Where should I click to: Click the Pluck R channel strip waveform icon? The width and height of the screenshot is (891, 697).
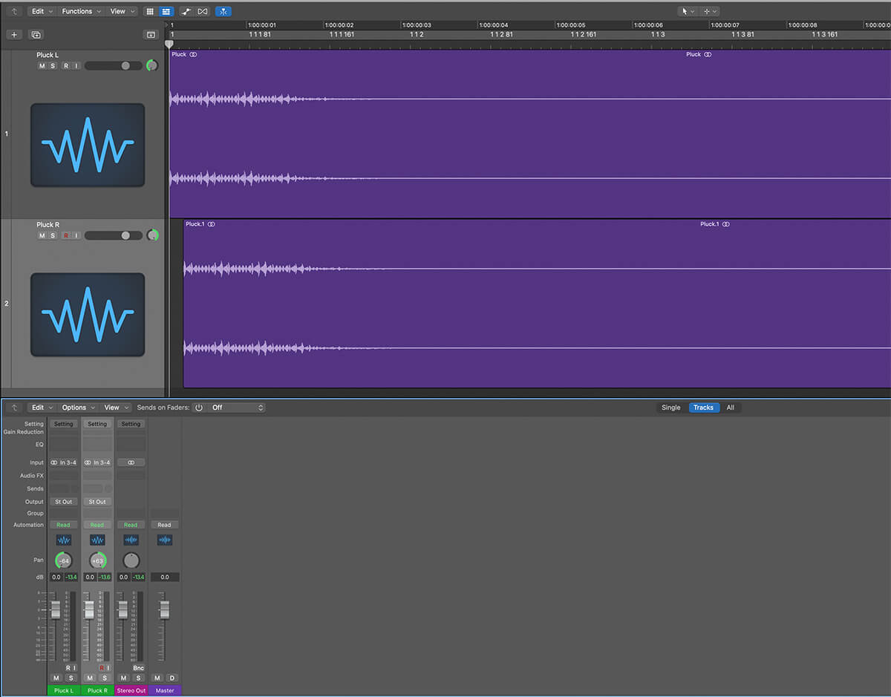point(97,540)
